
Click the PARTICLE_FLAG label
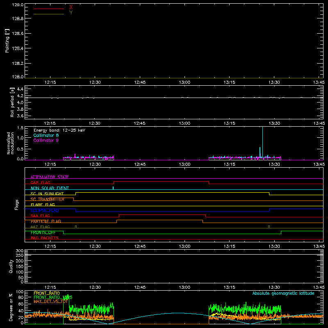tap(46, 221)
